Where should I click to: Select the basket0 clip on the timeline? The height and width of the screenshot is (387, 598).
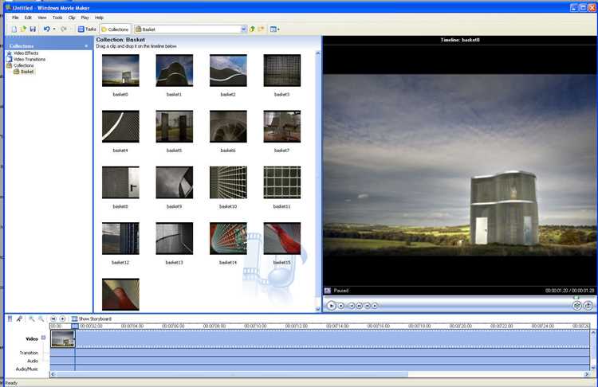(x=63, y=338)
